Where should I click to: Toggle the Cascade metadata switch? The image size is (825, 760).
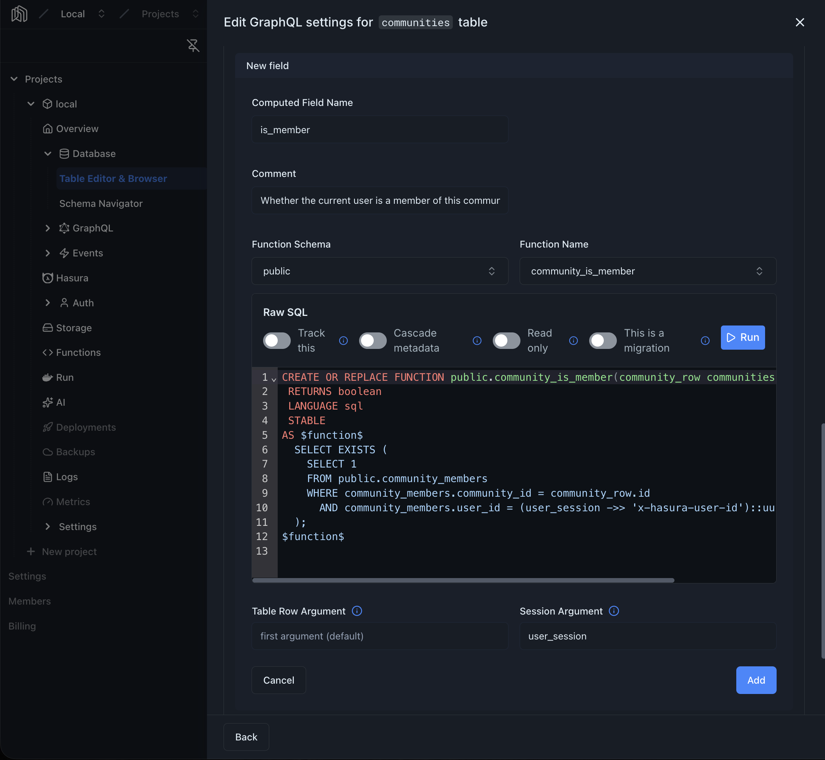click(373, 340)
